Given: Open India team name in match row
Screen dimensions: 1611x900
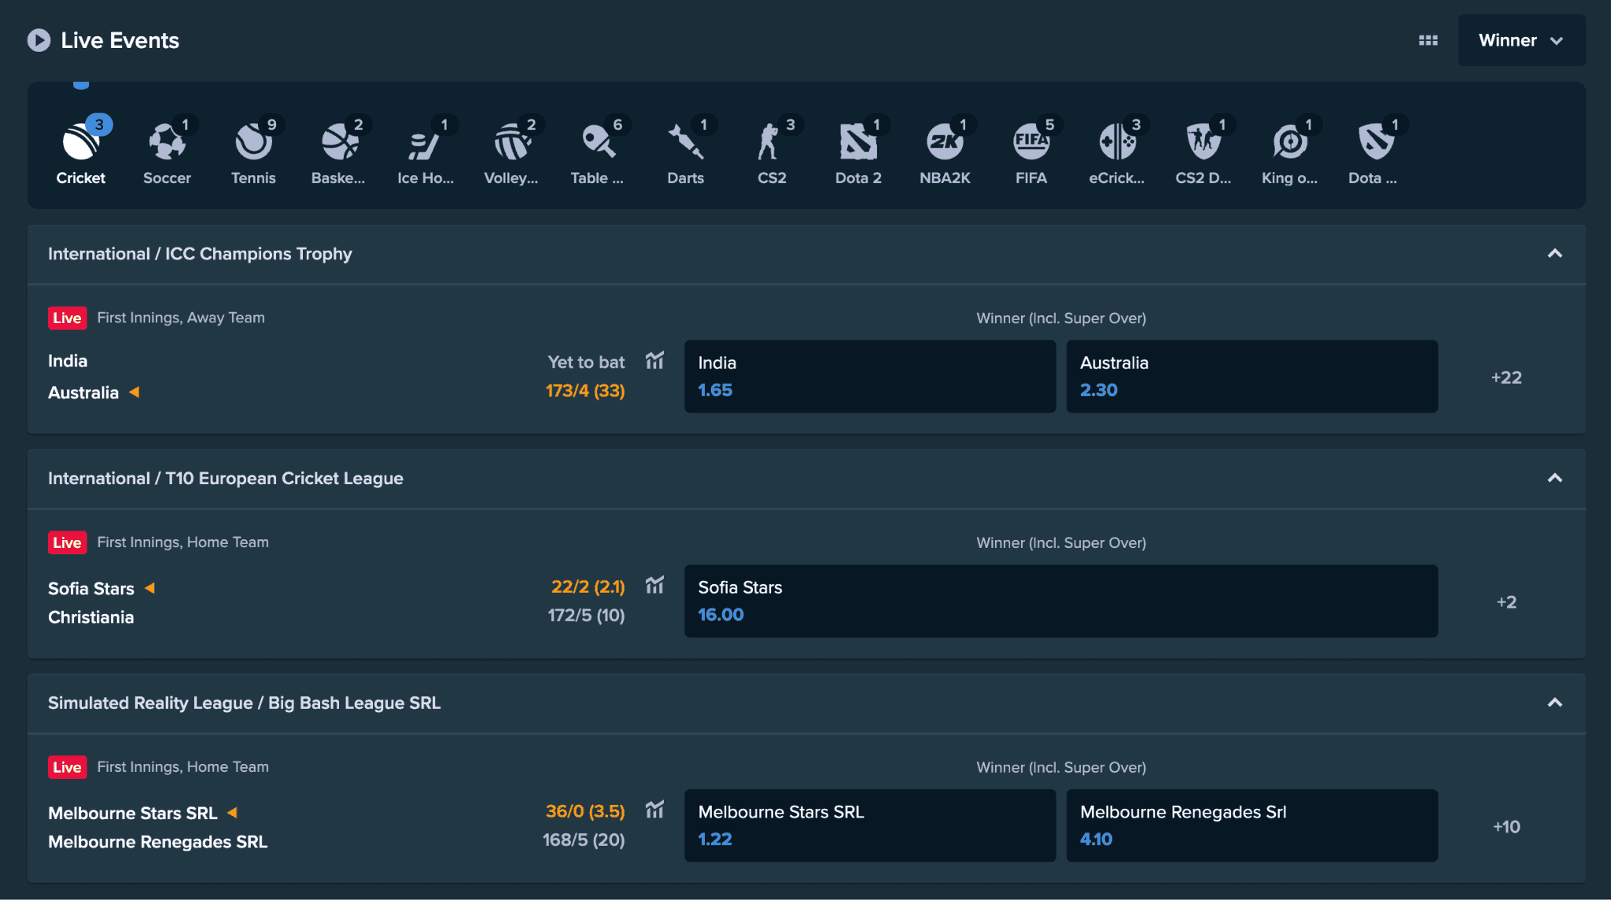Looking at the screenshot, I should (68, 361).
